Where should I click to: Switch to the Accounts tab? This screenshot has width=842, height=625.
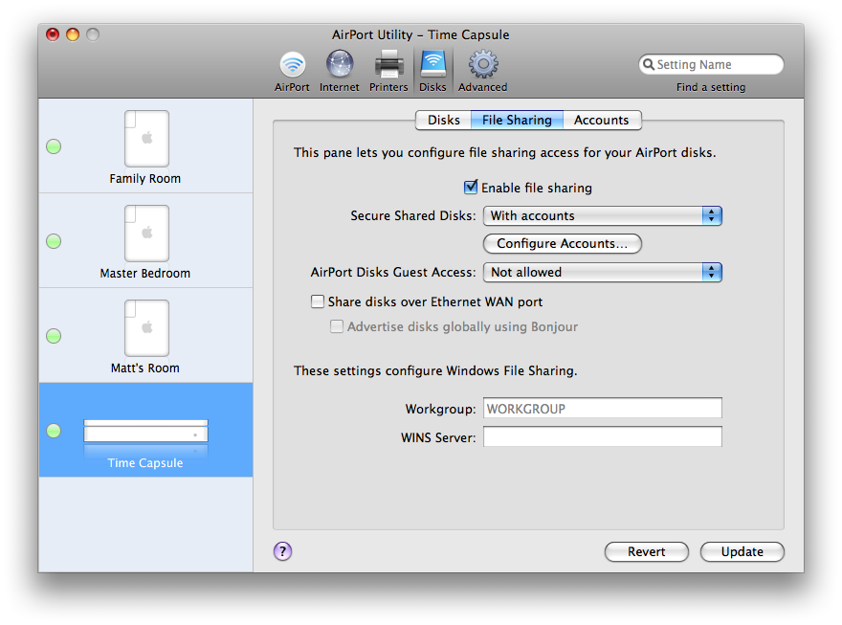pos(602,120)
